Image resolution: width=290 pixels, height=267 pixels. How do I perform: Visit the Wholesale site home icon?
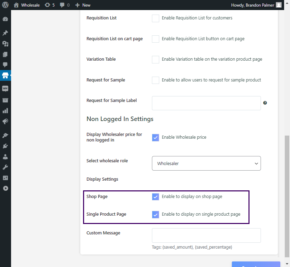pyautogui.click(x=16, y=5)
